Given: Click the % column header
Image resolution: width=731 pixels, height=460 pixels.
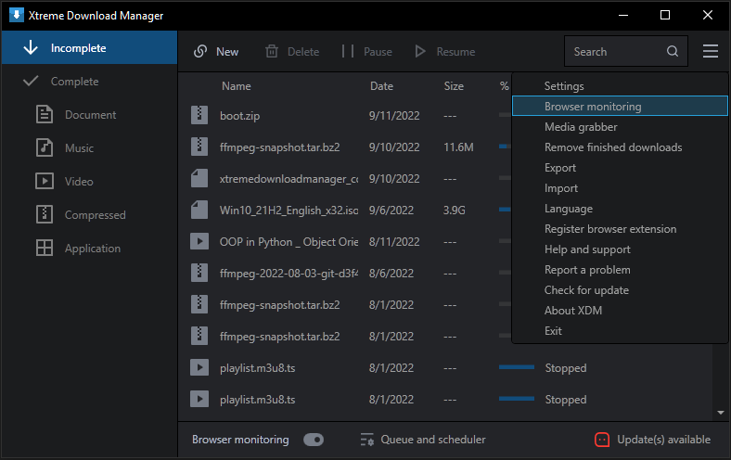Looking at the screenshot, I should click(x=504, y=85).
